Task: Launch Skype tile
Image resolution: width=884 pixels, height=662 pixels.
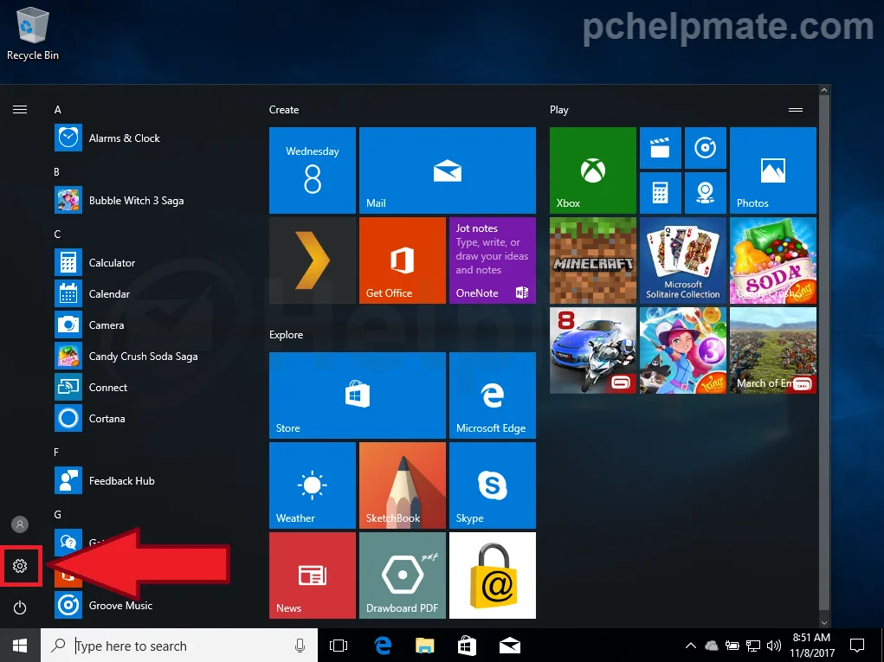Action: (x=493, y=485)
